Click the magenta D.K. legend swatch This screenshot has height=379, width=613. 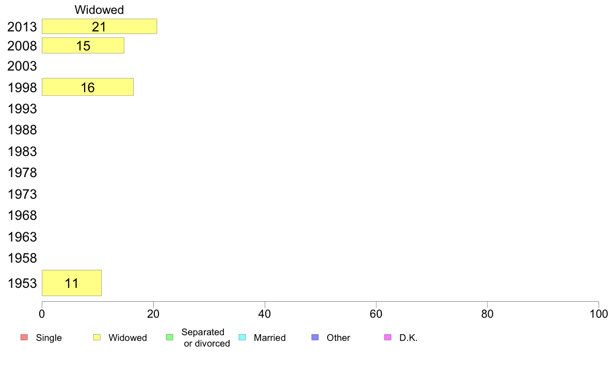[x=388, y=337]
